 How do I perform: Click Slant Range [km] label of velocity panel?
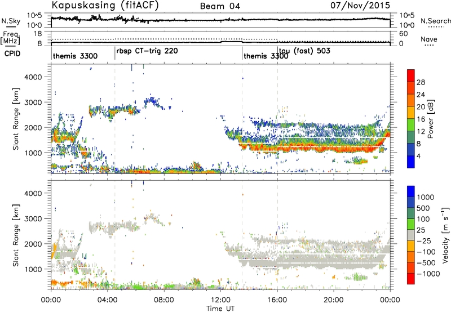coord(16,235)
